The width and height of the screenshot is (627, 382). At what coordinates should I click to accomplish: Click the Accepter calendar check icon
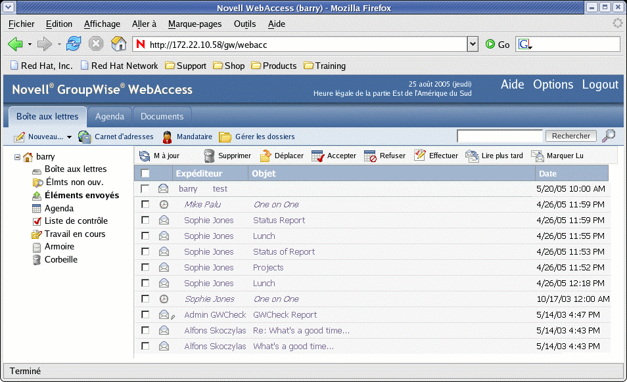pyautogui.click(x=318, y=156)
